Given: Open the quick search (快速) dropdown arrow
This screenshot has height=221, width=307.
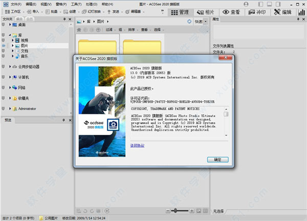Looking at the screenshot, I should (206, 21).
